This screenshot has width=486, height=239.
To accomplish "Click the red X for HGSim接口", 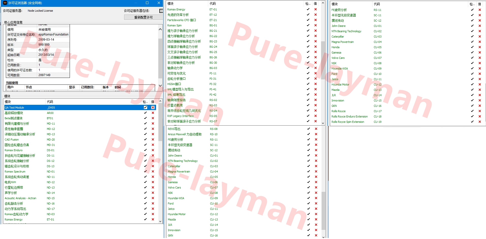I will (315, 84).
